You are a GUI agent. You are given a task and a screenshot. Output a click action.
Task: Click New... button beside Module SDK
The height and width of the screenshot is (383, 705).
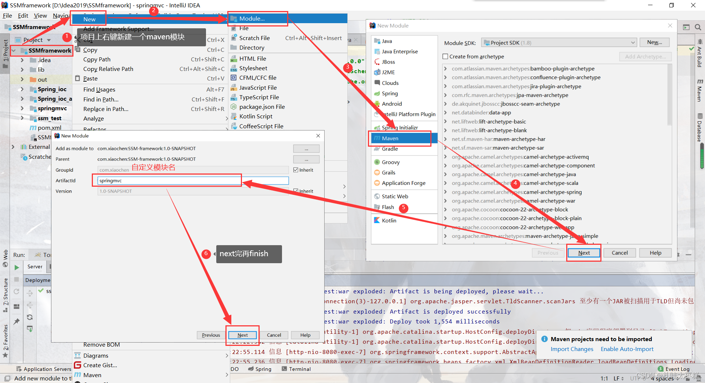tap(654, 42)
